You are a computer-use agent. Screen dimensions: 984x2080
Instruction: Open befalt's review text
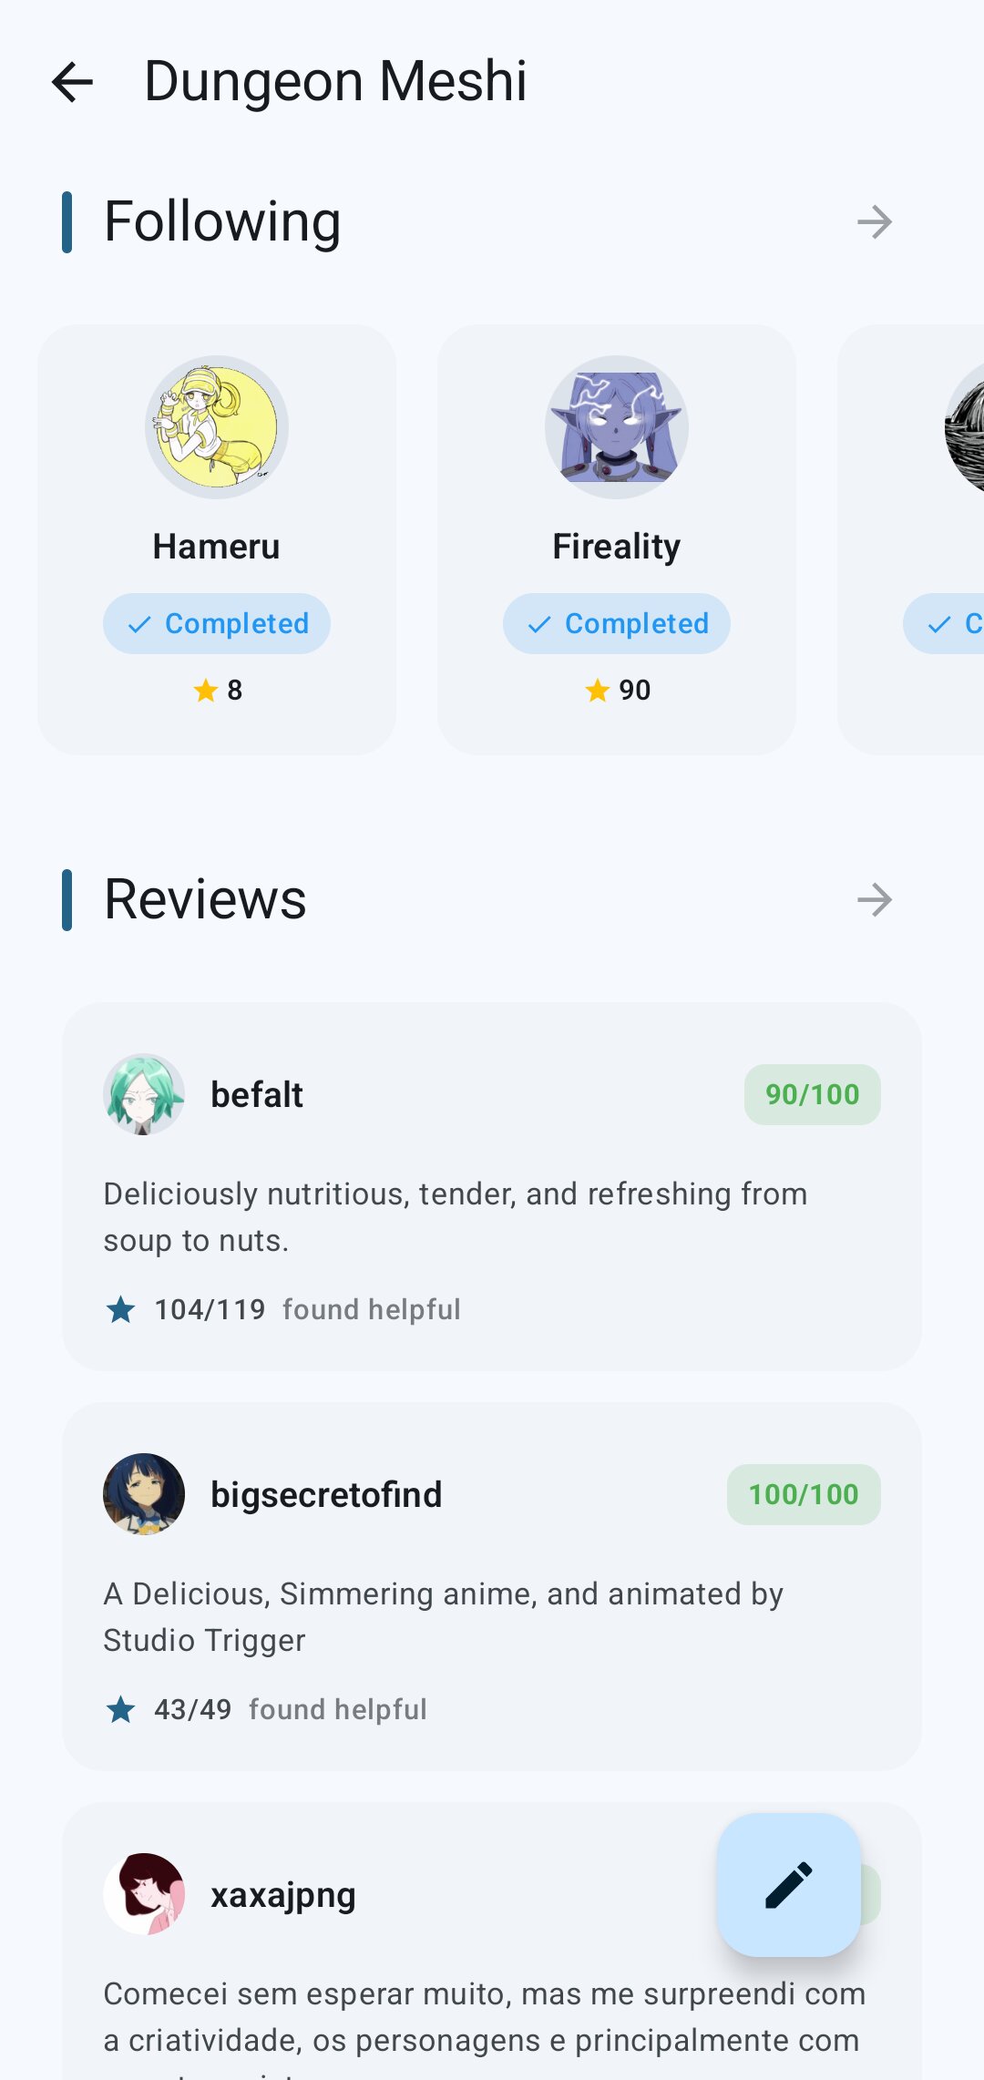456,1217
